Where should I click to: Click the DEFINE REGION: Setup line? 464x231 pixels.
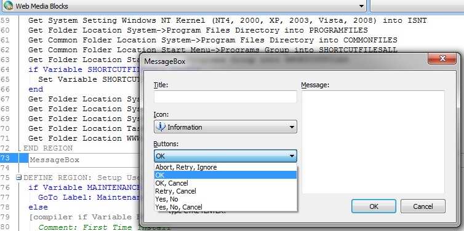tap(81, 178)
